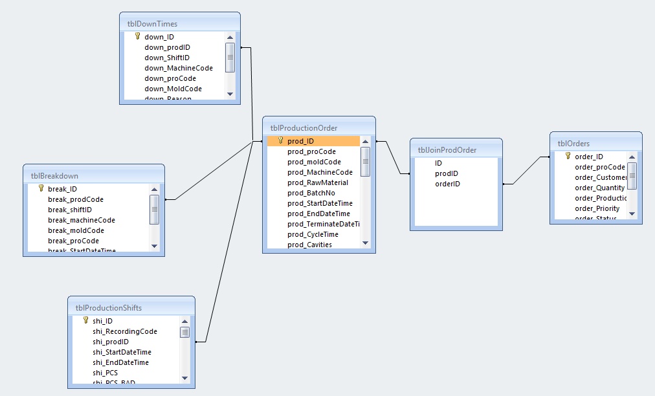Screen dimensions: 655x396
Task: Select the down_MoldCode field
Action: point(173,89)
